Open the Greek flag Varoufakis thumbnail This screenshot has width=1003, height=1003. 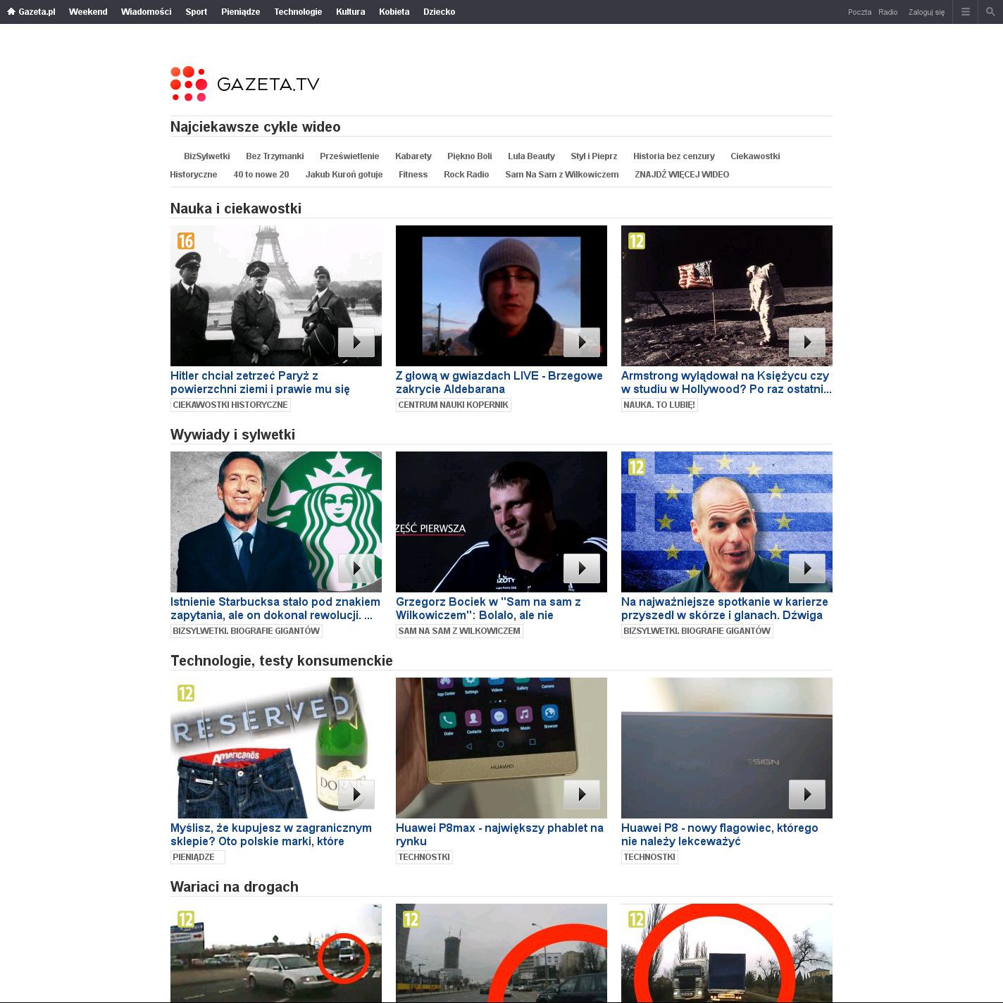tap(726, 521)
